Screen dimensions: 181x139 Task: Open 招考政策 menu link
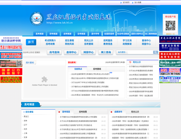click(x=50, y=44)
